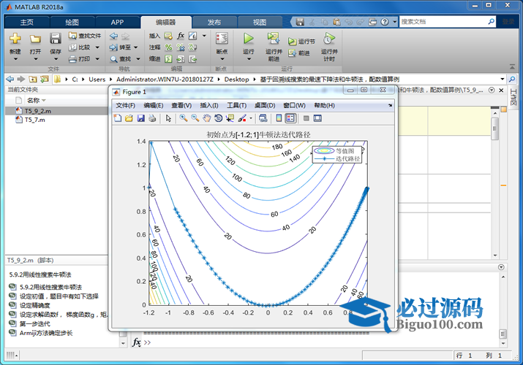Click the 比较 (Compare) button
Viewport: 523px width, 365px height.
(80, 47)
